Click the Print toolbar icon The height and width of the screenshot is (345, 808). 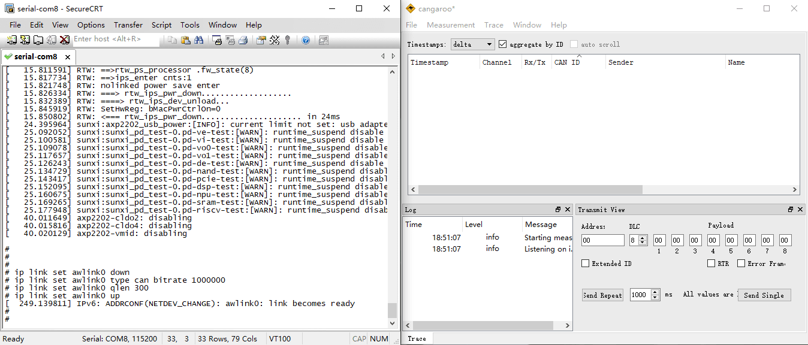tap(243, 40)
